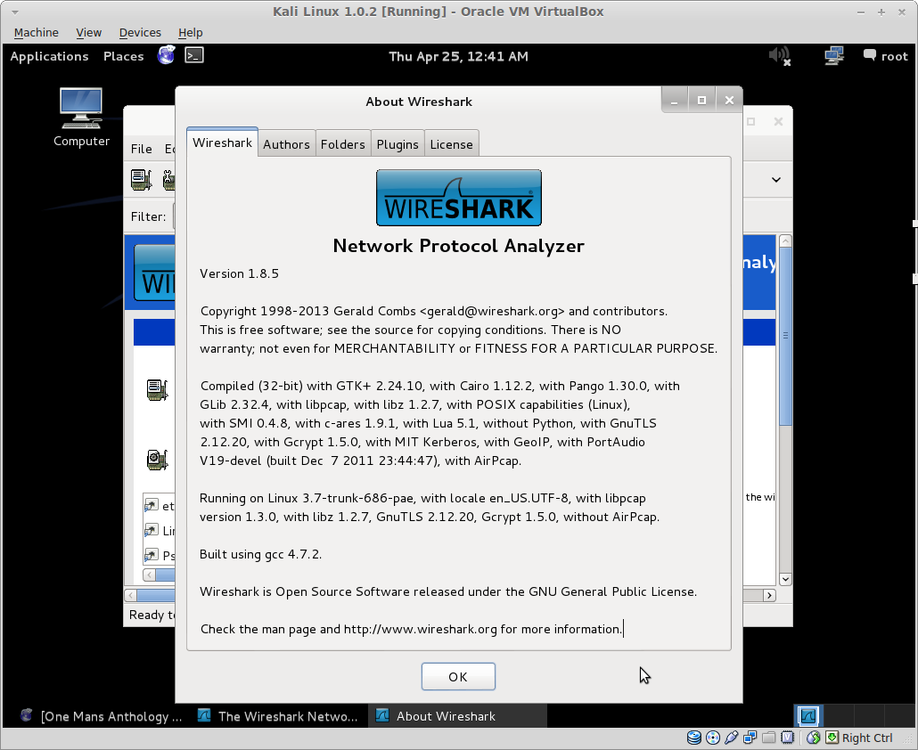Click the muted volume icon
Image resolution: width=918 pixels, height=750 pixels.
click(780, 56)
